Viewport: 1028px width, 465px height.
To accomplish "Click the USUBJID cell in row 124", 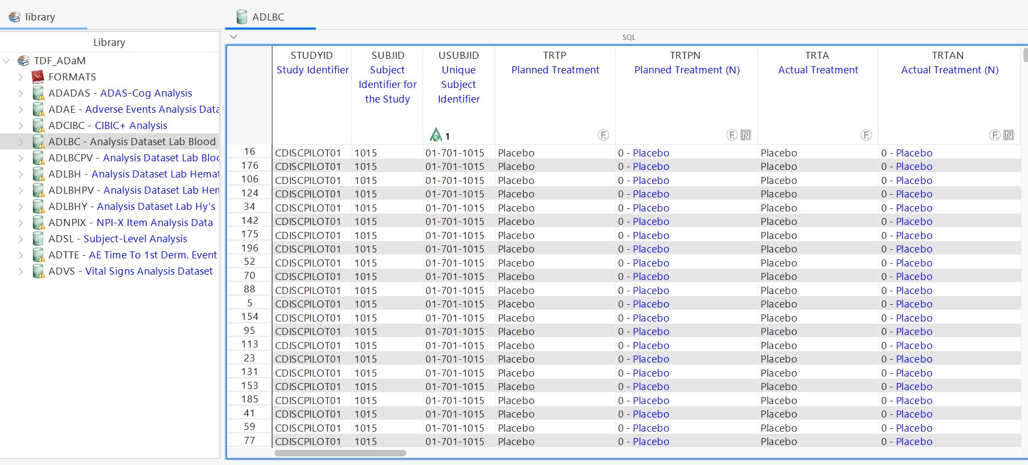I will pyautogui.click(x=458, y=194).
